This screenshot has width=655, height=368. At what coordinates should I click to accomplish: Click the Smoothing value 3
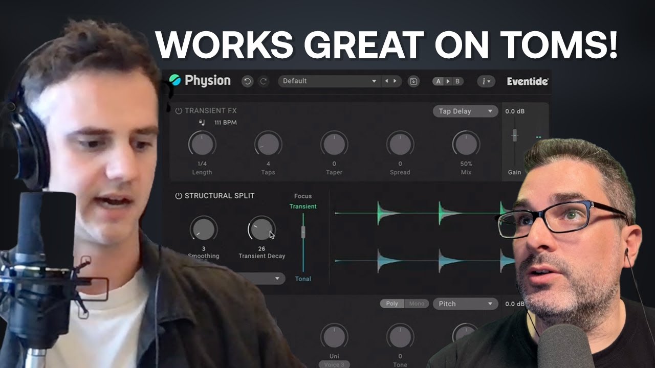tap(203, 248)
